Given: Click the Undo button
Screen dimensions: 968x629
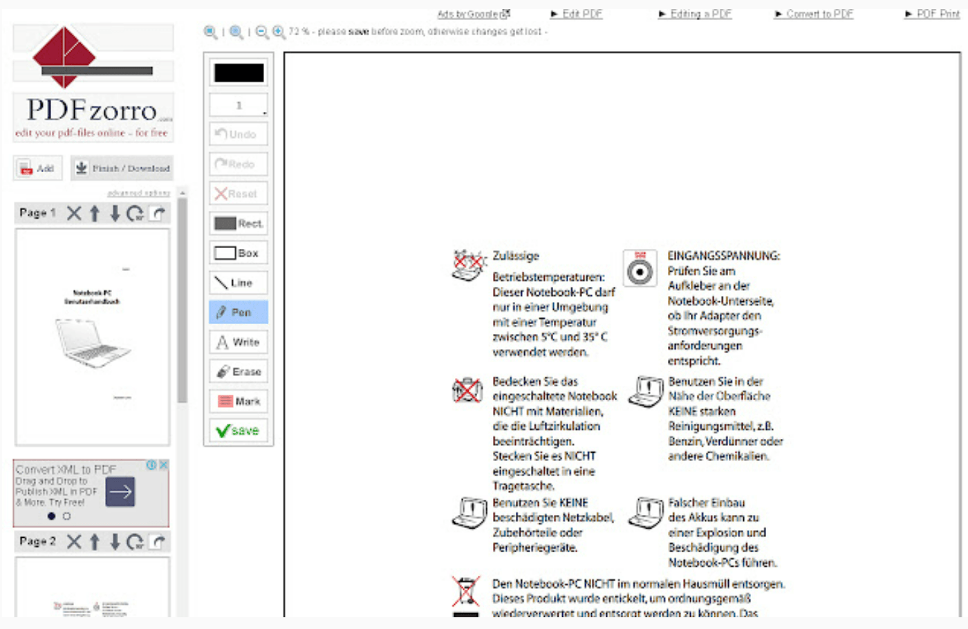Looking at the screenshot, I should click(238, 134).
